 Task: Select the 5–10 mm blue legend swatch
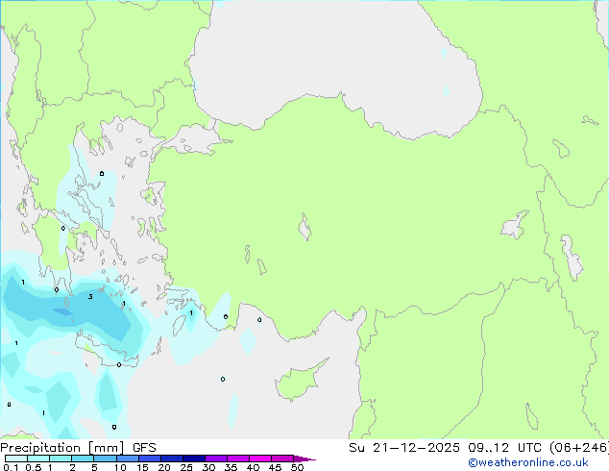point(105,459)
